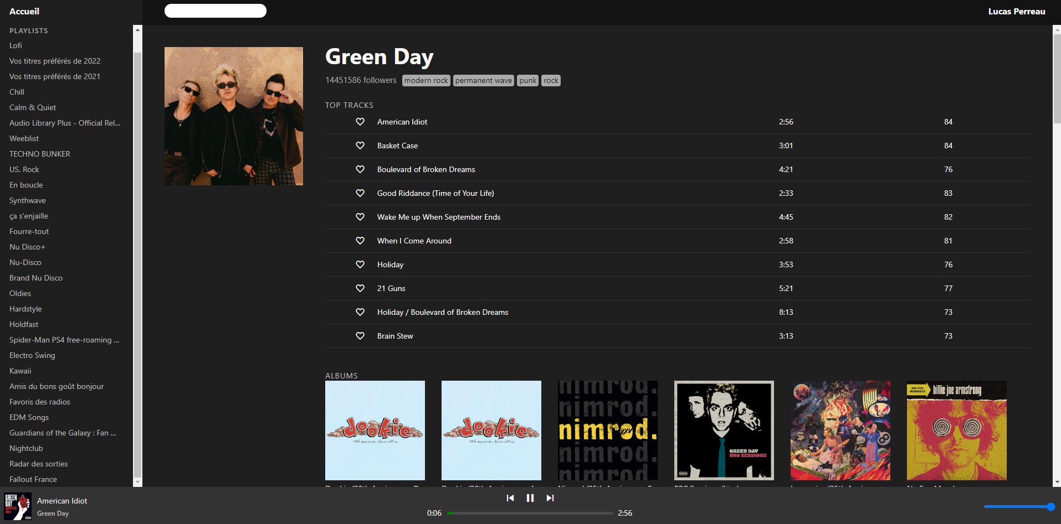Viewport: 1061px width, 524px height.
Task: Open the TECHNO BUNKER playlist
Action: coord(40,154)
